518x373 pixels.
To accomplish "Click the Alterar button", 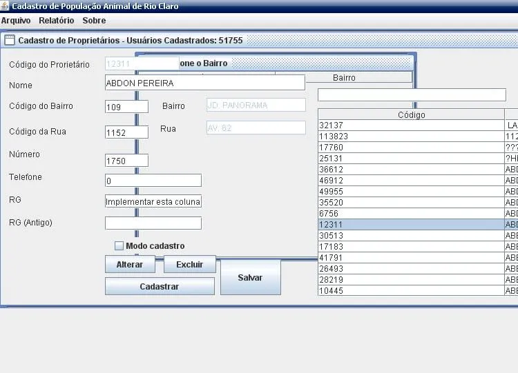I will [x=130, y=264].
